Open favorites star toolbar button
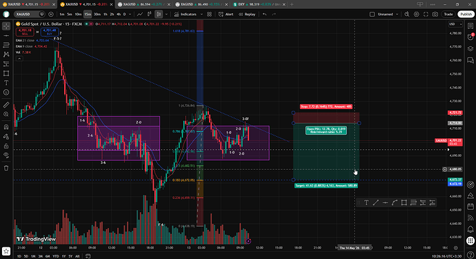 click(6, 251)
